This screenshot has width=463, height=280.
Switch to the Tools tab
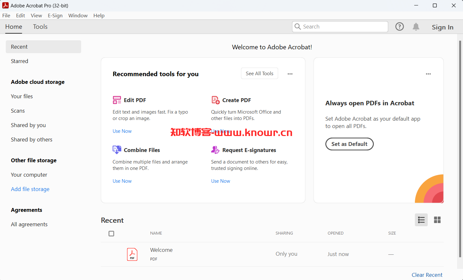[x=40, y=27]
